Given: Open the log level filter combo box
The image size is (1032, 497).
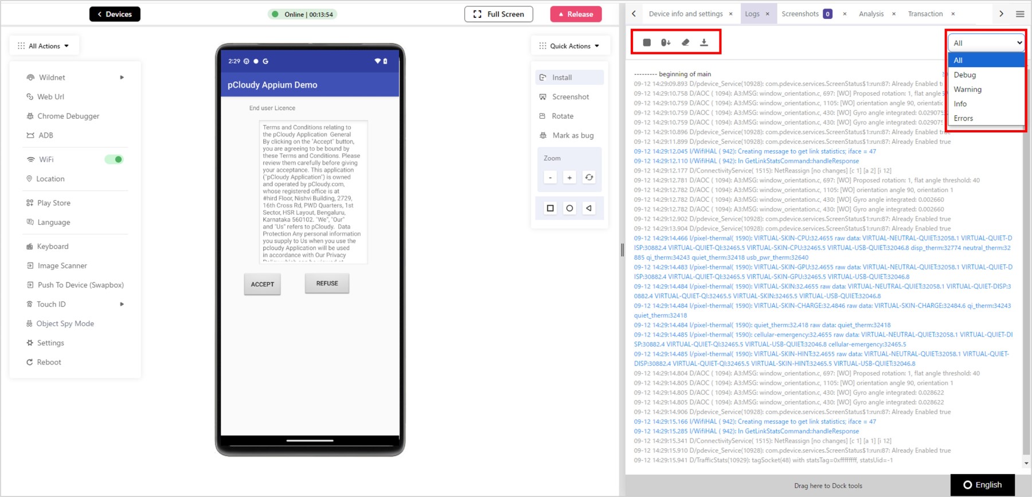Looking at the screenshot, I should (986, 43).
